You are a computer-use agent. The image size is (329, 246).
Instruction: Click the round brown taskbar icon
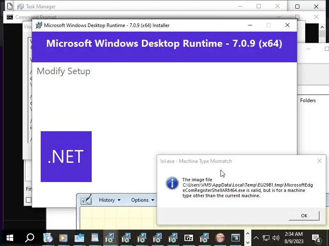[x=220, y=238]
